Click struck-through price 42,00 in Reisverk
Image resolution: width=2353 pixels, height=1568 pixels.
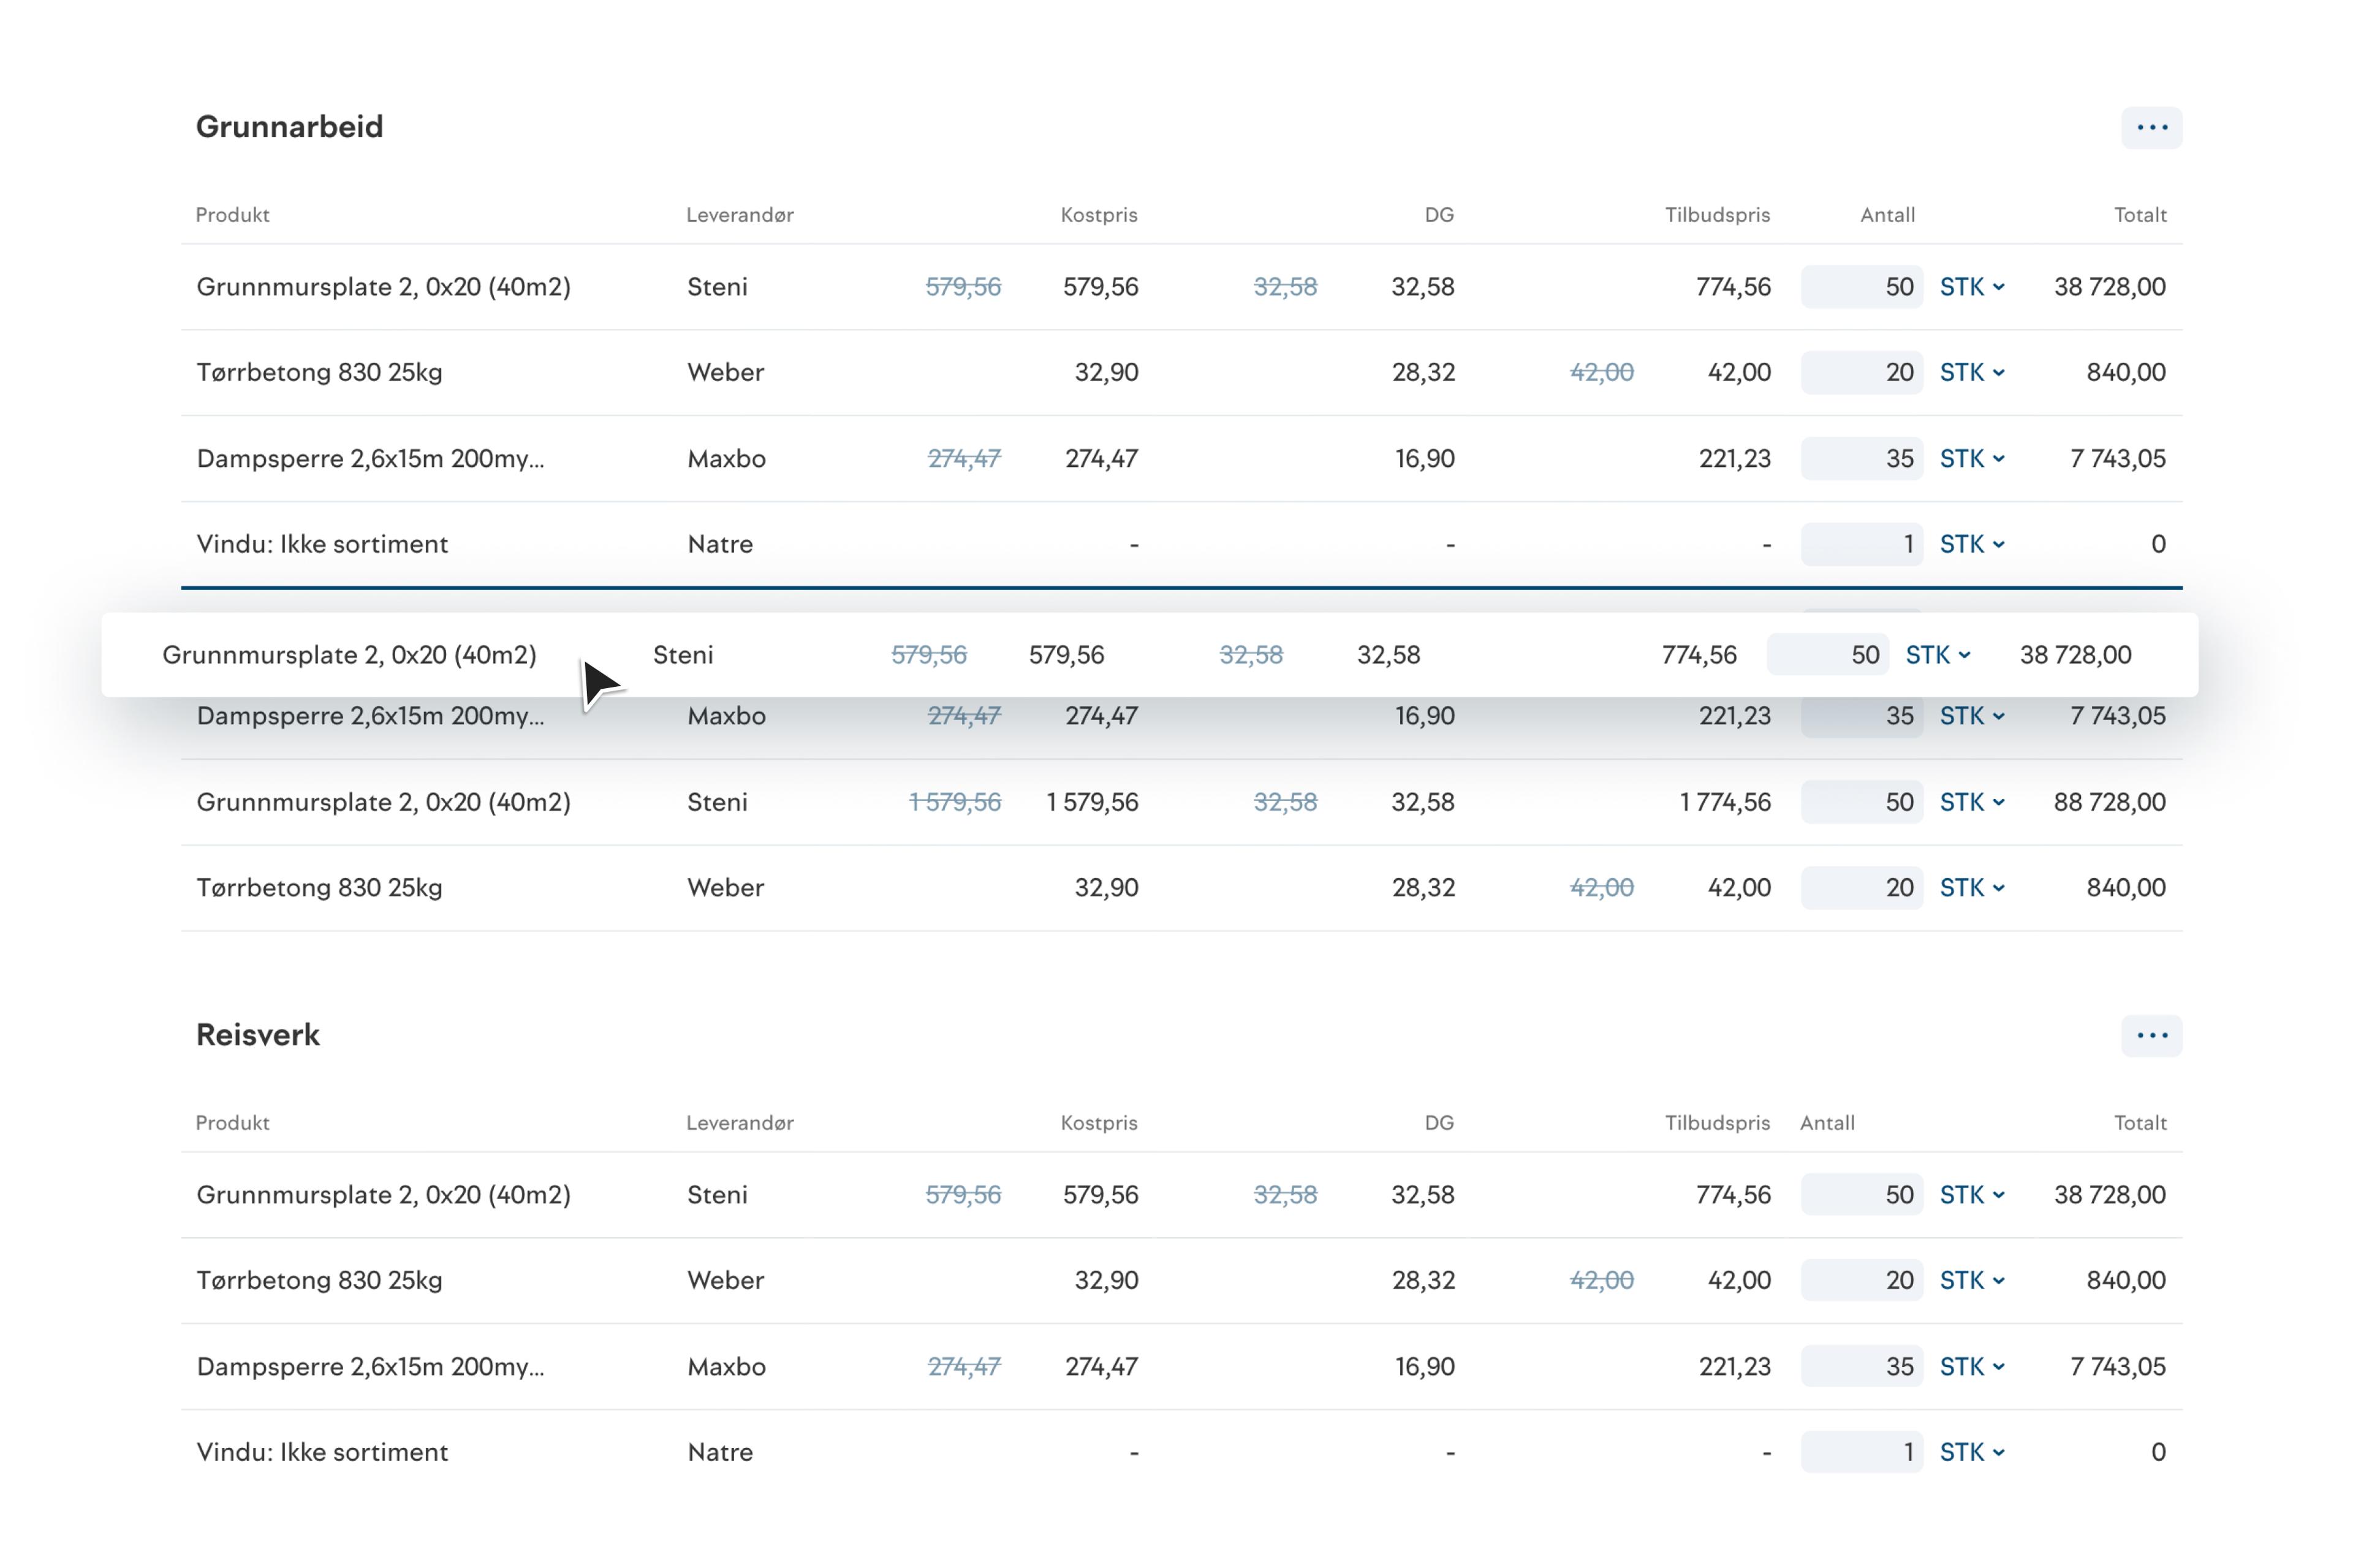coord(1601,1280)
